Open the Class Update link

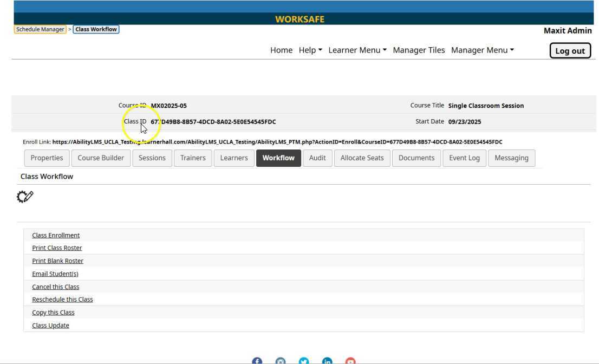[x=50, y=326]
